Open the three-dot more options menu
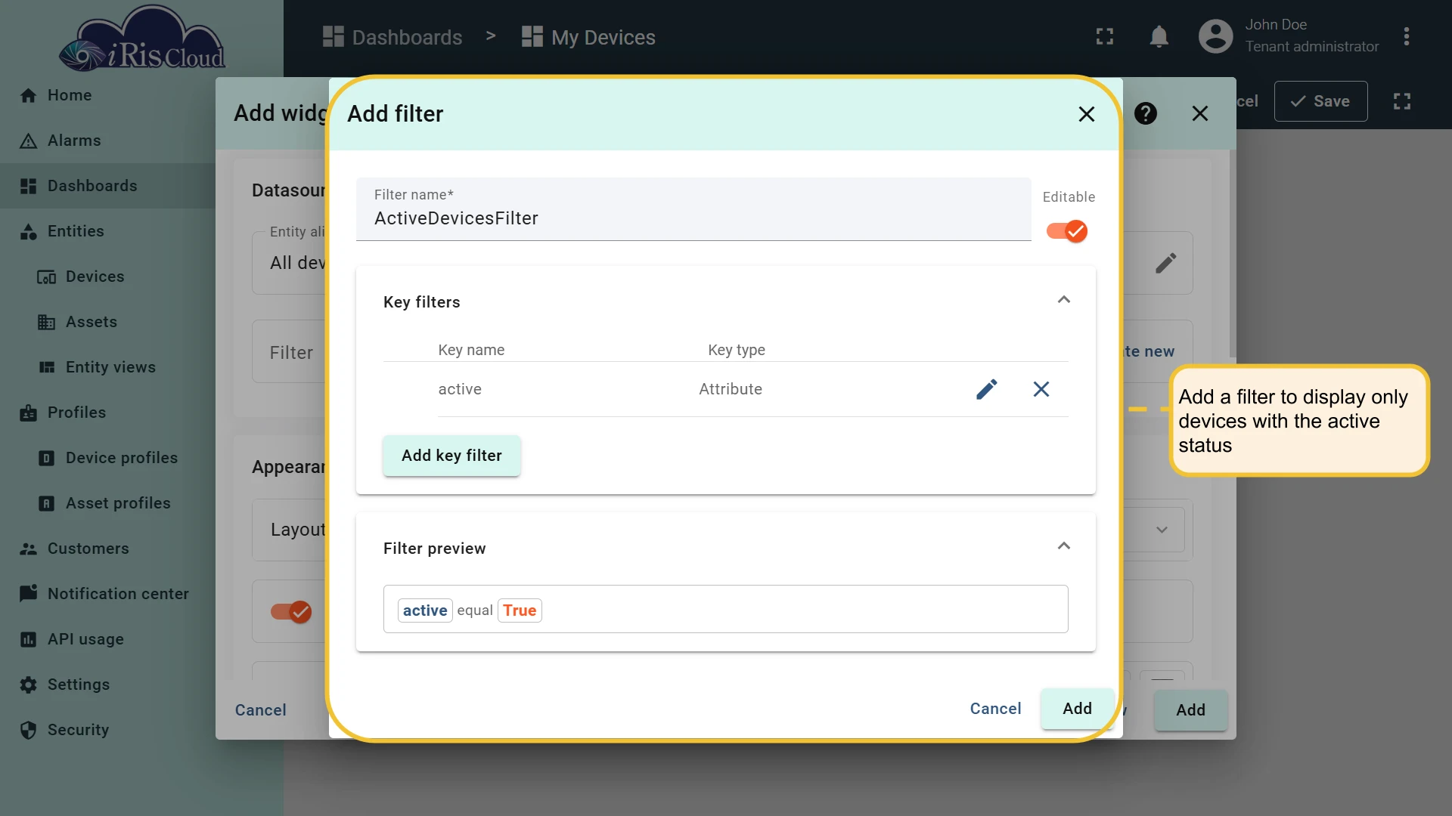 point(1407,36)
